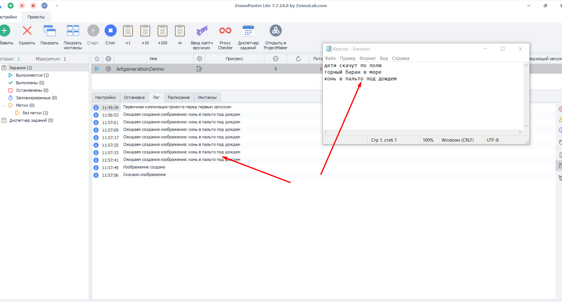Open the Остановка tab
Screen dimensions: 562x302
click(x=134, y=97)
